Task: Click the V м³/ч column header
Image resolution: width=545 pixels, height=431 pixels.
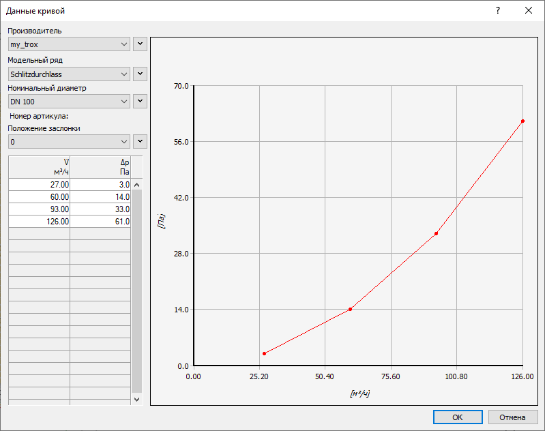Action: 40,167
